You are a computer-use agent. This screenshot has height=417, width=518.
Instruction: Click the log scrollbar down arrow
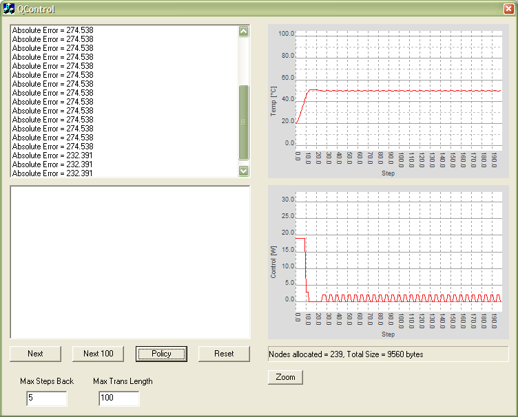(x=244, y=171)
